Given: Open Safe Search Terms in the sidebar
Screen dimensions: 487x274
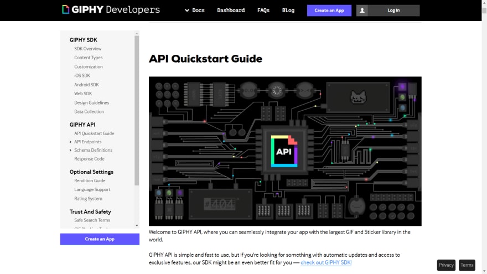Looking at the screenshot, I should [x=92, y=220].
